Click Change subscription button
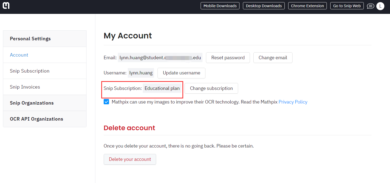Image resolution: width=390 pixels, height=183 pixels. coord(211,88)
